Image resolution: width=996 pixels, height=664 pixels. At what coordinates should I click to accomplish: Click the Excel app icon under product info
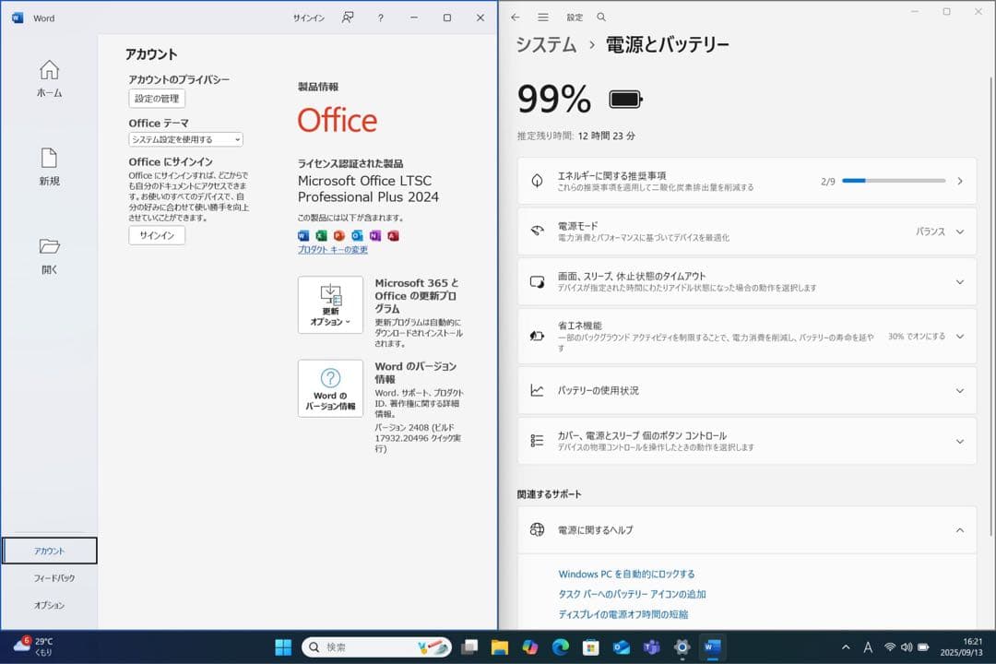point(322,236)
